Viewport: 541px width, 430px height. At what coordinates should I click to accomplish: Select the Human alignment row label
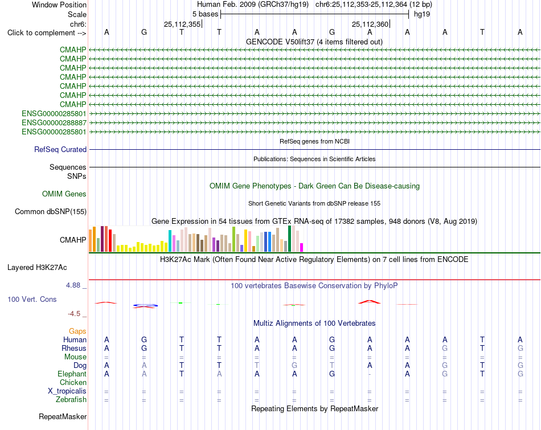tap(75, 340)
